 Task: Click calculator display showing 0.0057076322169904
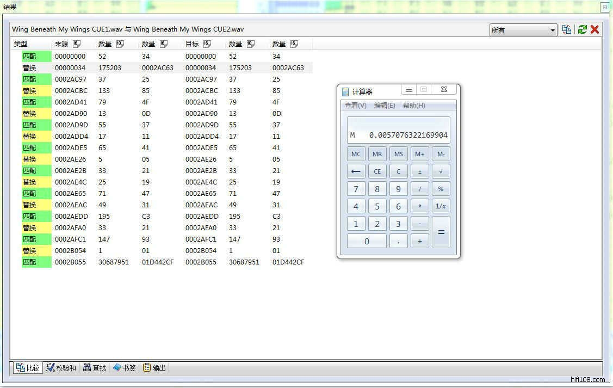point(398,130)
